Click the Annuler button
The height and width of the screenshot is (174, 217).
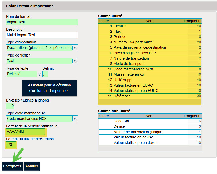click(x=32, y=166)
